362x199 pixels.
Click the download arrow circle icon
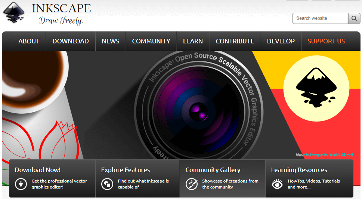click(21, 184)
